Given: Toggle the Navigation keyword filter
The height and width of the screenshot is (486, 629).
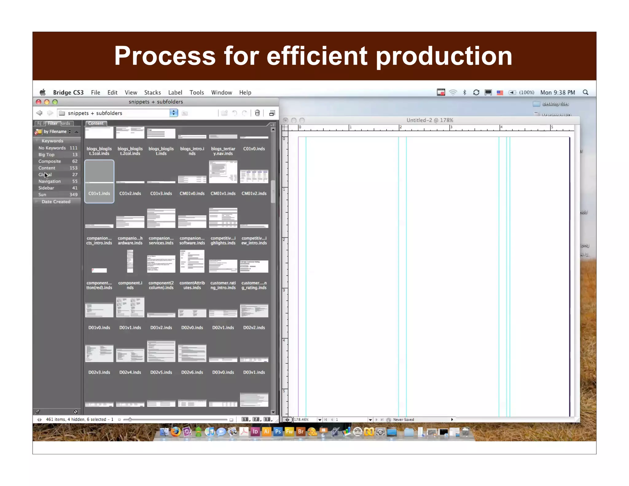Looking at the screenshot, I should coord(50,181).
